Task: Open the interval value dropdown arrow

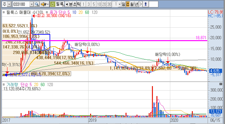Action: [119, 4]
